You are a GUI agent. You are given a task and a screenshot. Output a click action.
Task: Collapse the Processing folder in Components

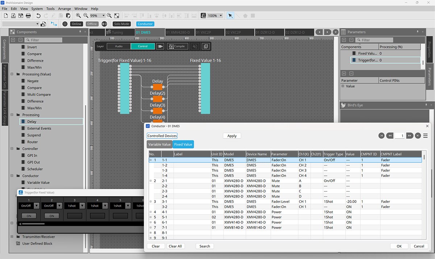tap(12, 115)
